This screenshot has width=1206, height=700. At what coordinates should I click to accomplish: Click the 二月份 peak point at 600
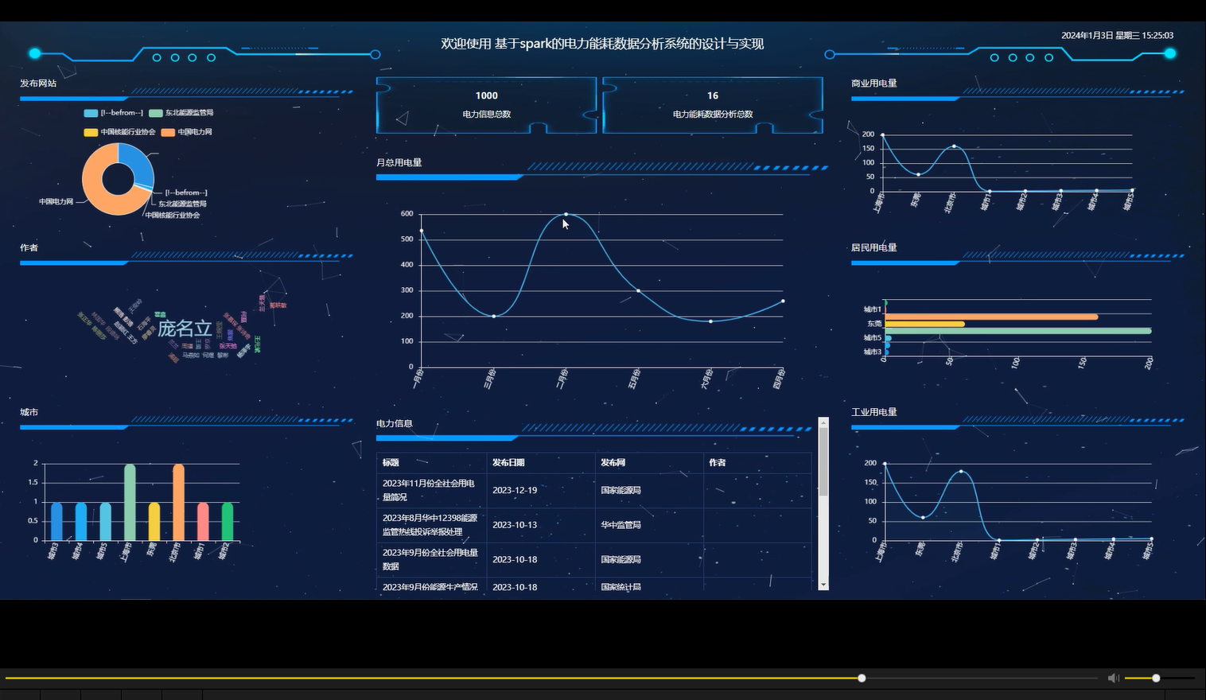tap(566, 214)
